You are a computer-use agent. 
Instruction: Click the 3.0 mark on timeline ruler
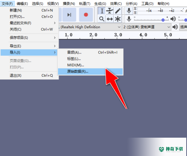click(118, 35)
